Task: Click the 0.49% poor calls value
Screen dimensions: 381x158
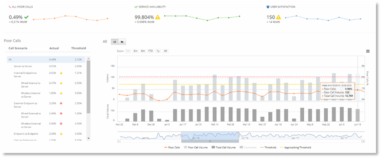Action: pyautogui.click(x=16, y=17)
